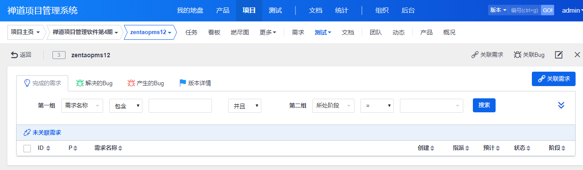Click the first group search text field
This screenshot has width=583, height=170.
click(180, 105)
